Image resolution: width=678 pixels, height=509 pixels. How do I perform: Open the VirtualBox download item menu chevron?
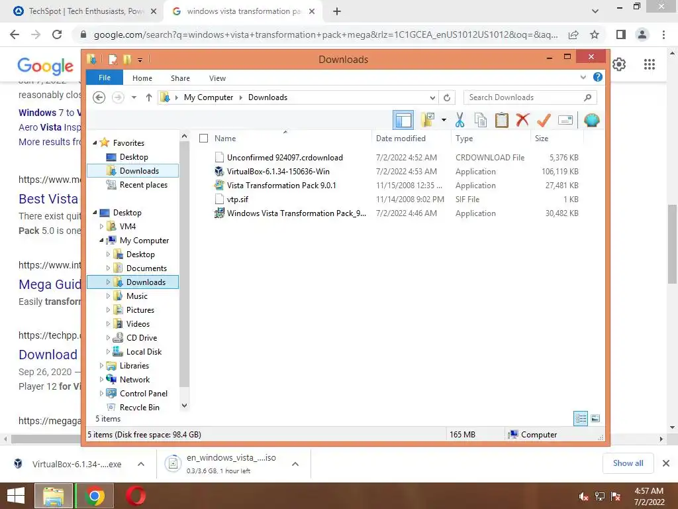pyautogui.click(x=141, y=464)
